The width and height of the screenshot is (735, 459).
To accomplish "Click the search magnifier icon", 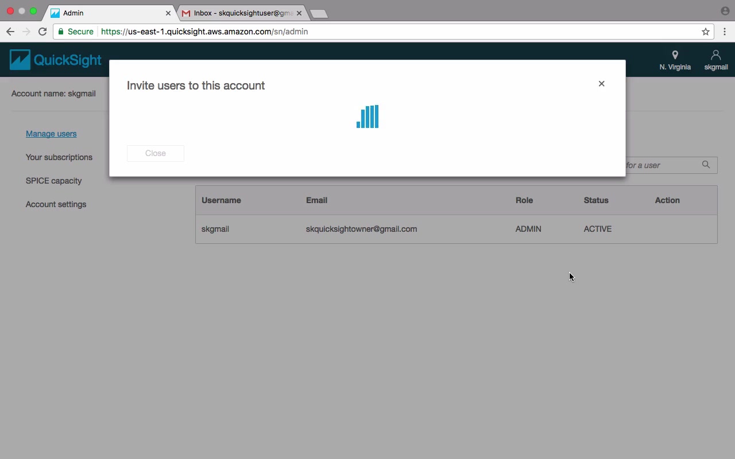I will (x=706, y=165).
